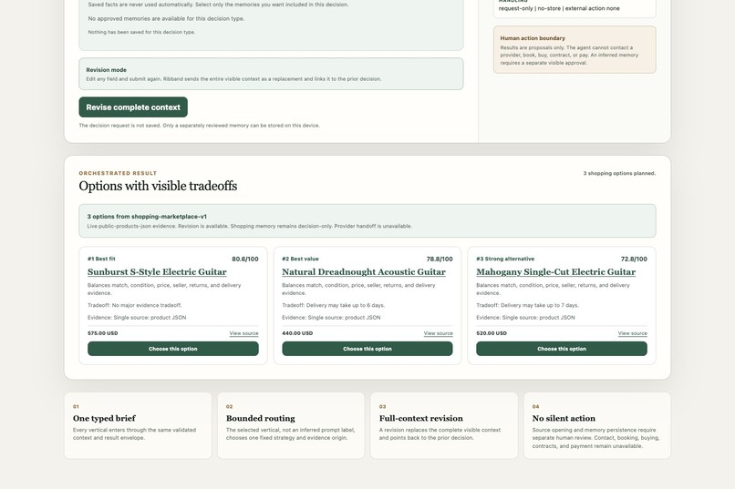Click the 440.00 USD price
This screenshot has height=489, width=735.
297,333
